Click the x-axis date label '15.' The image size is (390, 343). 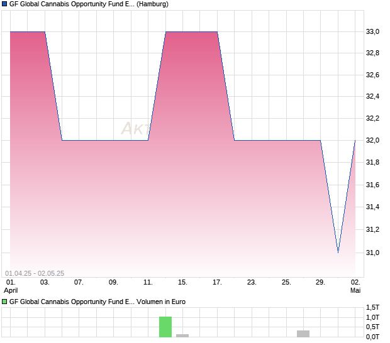(182, 283)
